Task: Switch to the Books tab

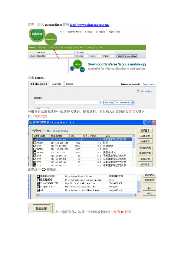Action: tap(69, 84)
